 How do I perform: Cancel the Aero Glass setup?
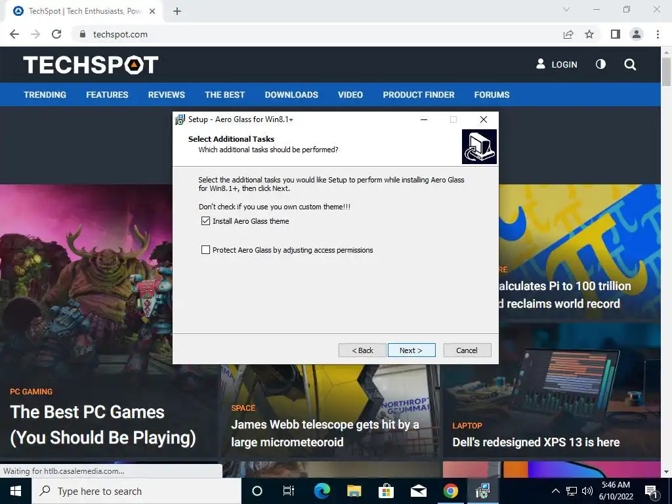point(467,350)
